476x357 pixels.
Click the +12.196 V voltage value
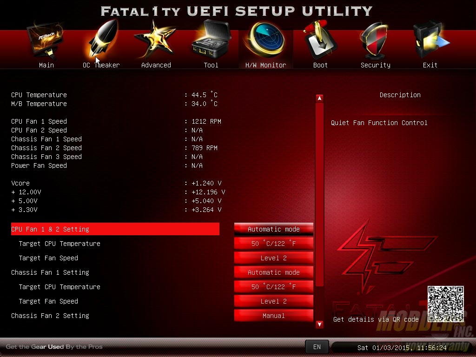208,192
